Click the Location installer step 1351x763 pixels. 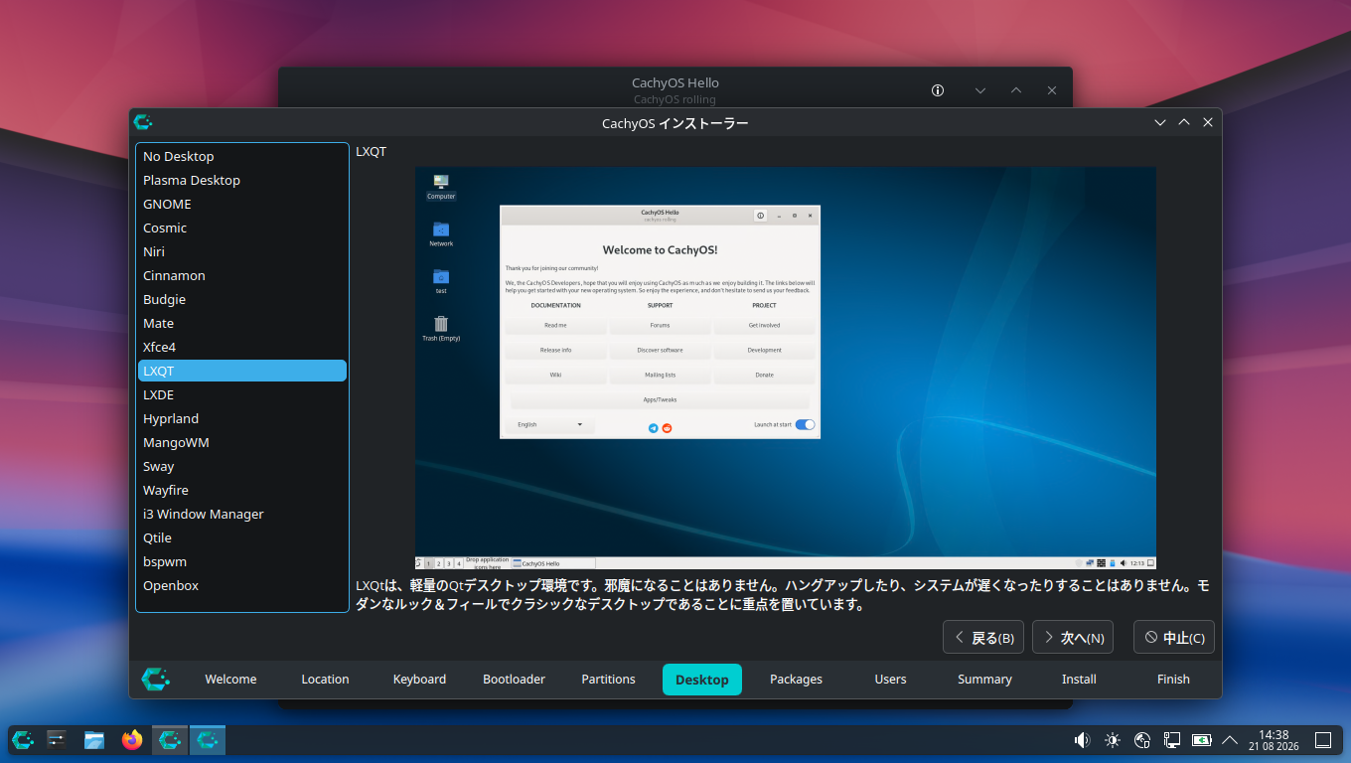325,680
